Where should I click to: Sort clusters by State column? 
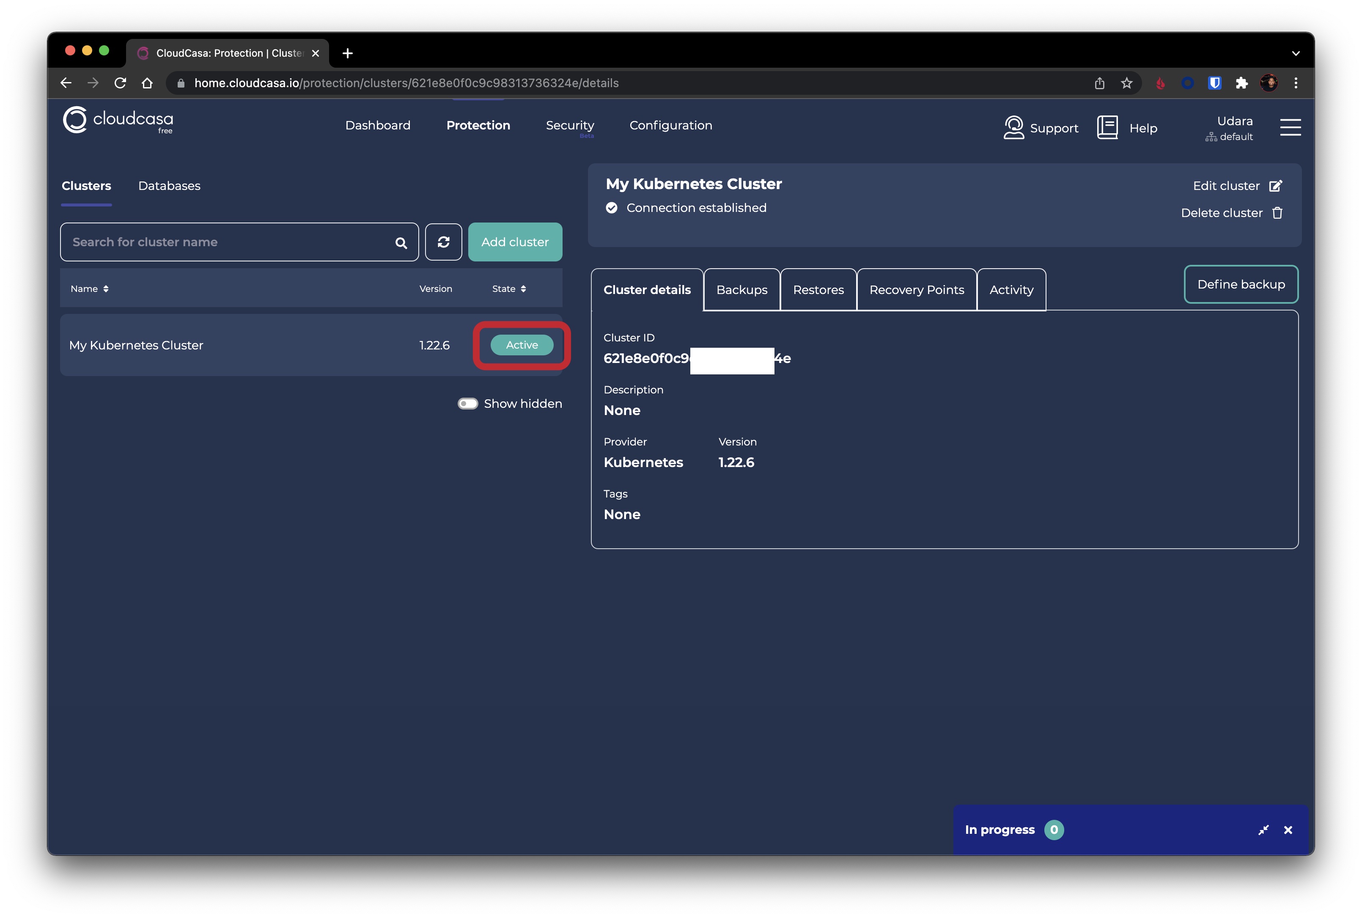point(508,289)
